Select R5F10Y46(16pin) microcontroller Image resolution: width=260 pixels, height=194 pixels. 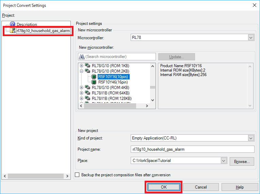click(x=113, y=82)
